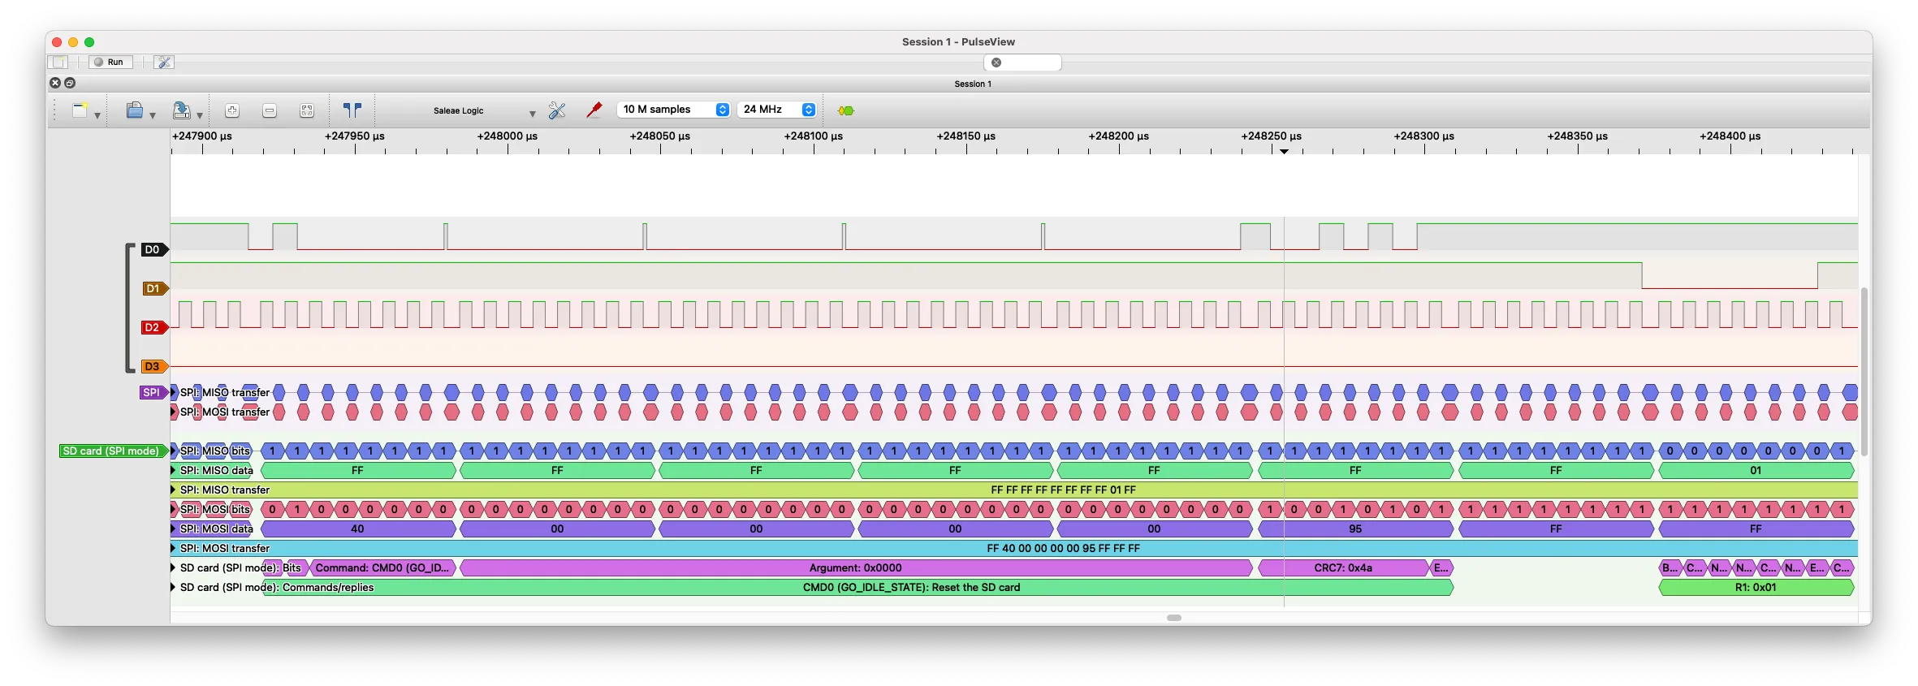1918x686 pixels.
Task: Toggle the show cursors icon
Action: (x=352, y=110)
